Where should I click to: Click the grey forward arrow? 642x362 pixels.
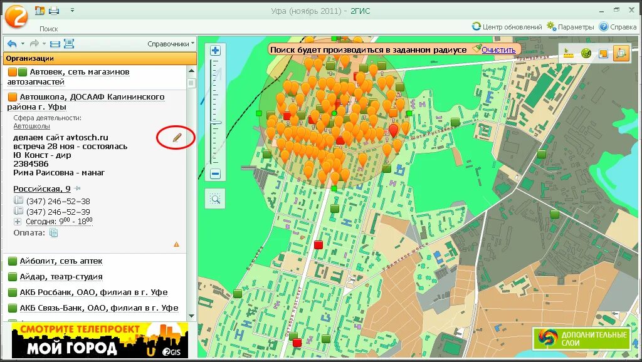34,43
